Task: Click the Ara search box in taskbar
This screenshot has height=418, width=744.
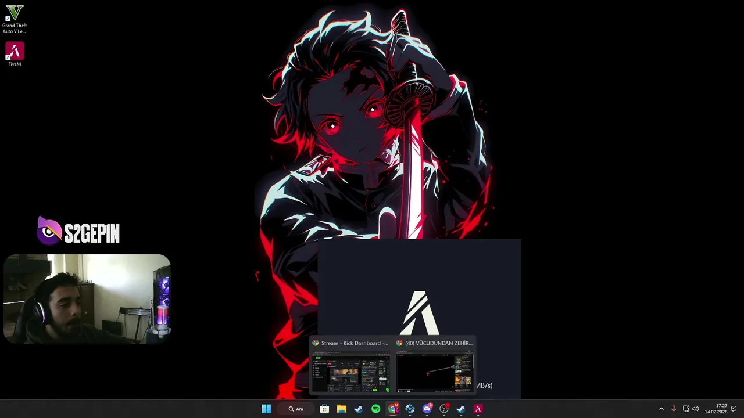Action: point(297,409)
